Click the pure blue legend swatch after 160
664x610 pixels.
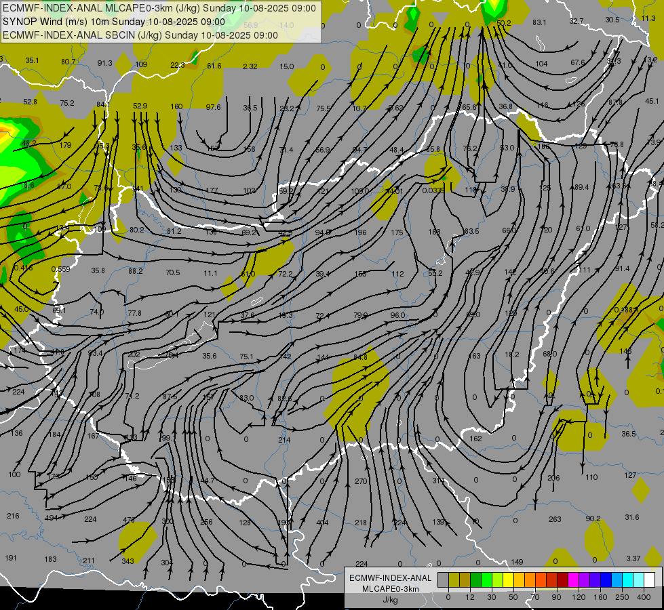[x=606, y=579]
